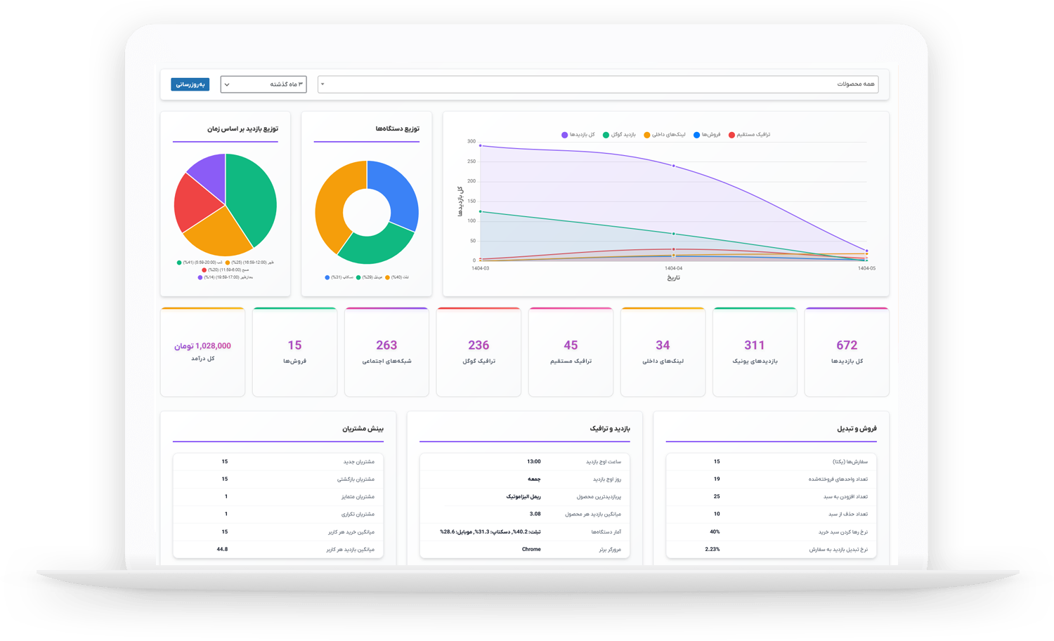1054x641 pixels.
Task: Click the blue desktop legend dot under device donut
Action: (327, 277)
